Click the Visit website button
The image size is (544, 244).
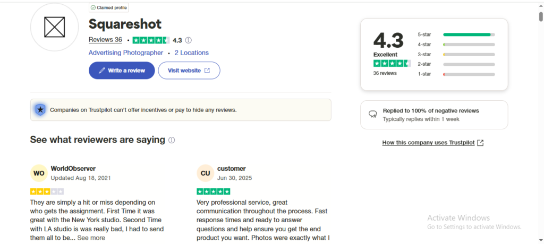tap(189, 71)
